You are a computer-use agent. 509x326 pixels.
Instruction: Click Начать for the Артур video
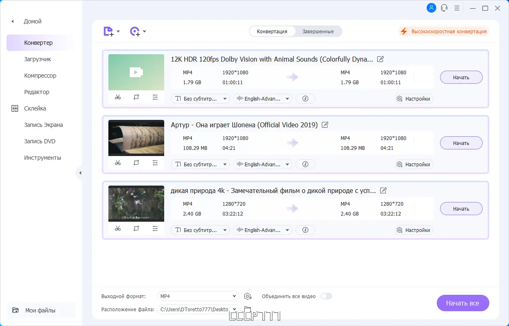[x=461, y=143]
